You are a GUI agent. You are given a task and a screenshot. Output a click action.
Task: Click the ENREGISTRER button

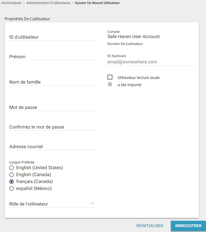(188, 226)
